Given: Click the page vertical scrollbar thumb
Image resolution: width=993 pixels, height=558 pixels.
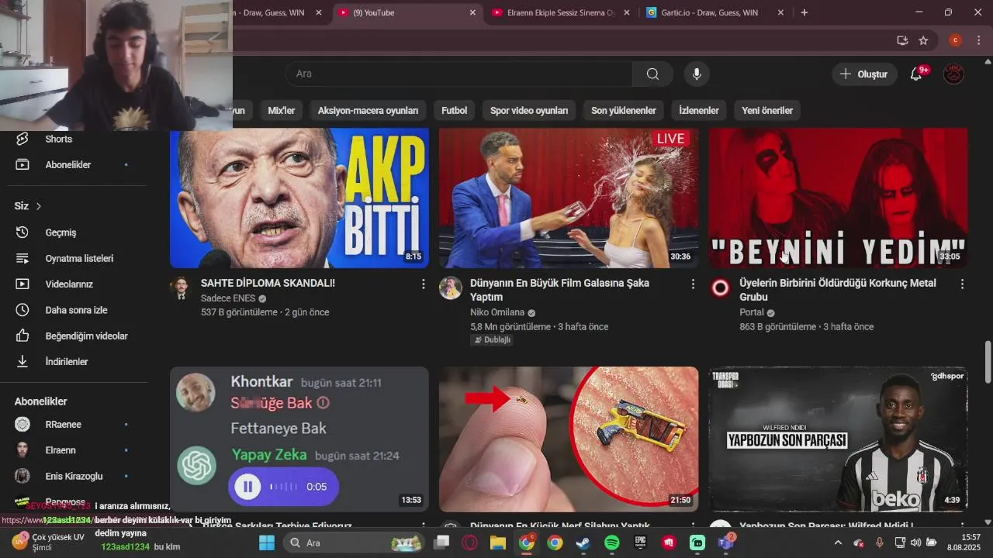Looking at the screenshot, I should tap(988, 360).
